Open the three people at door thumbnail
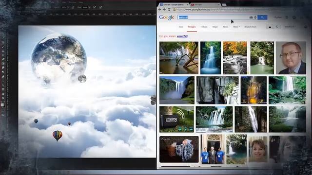Screen dimensions: 312x175 click(213, 149)
